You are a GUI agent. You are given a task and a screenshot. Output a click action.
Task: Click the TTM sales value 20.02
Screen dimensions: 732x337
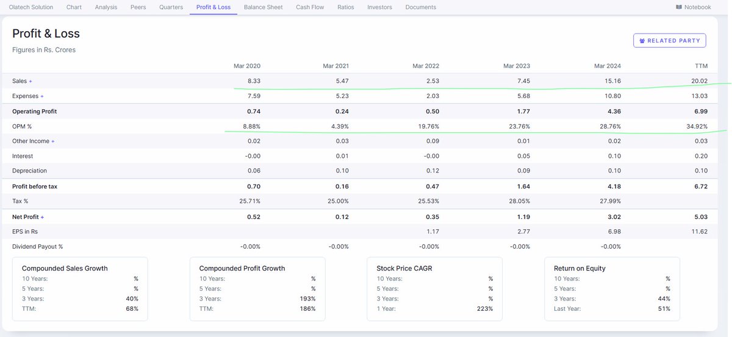[700, 81]
